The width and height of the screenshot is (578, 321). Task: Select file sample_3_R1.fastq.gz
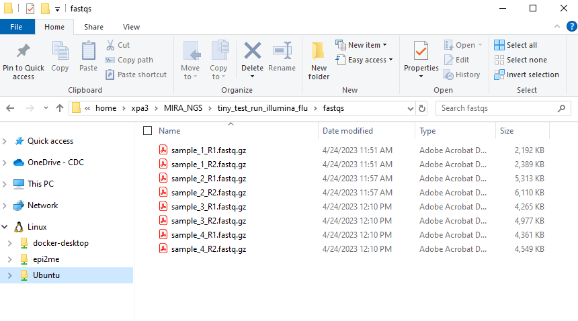[x=208, y=207]
